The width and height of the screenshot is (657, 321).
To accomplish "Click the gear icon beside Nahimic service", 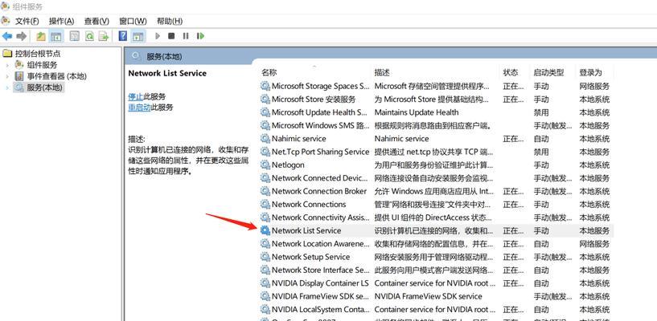I will (x=265, y=138).
